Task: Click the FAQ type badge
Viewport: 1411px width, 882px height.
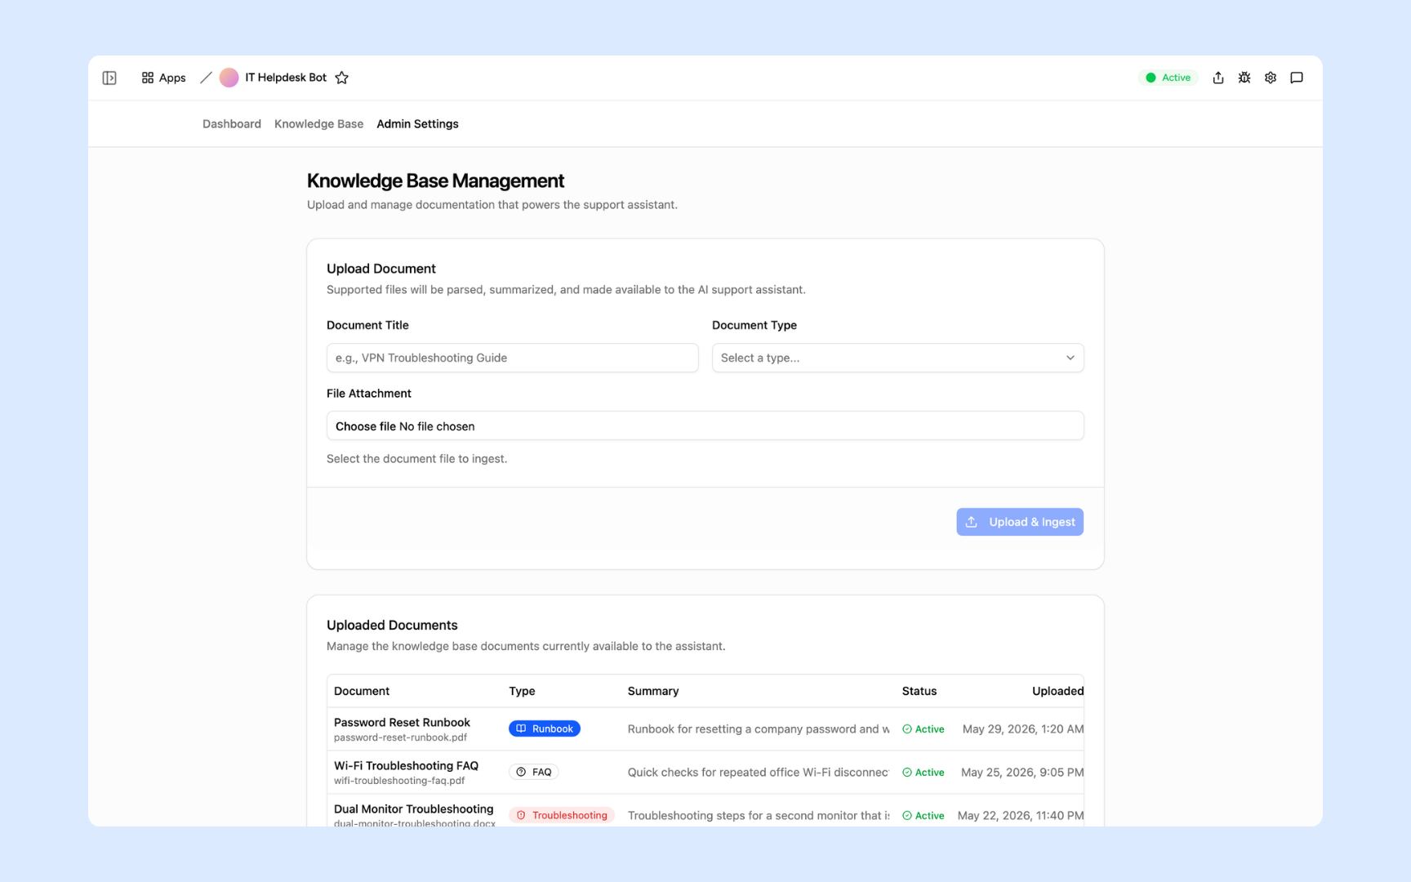Action: click(534, 772)
